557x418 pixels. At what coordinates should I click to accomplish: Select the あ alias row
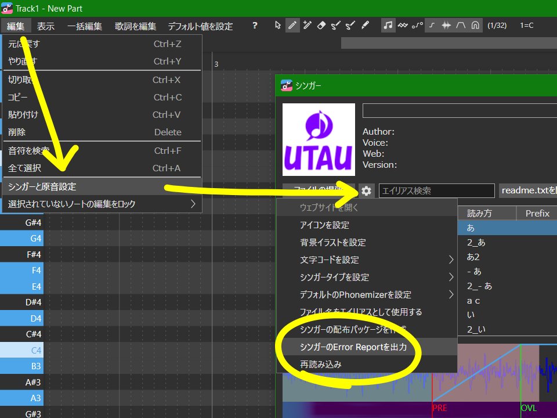507,228
